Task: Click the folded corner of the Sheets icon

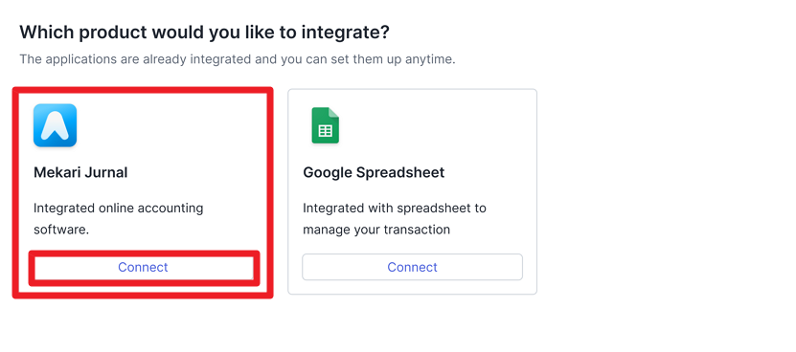Action: coord(333,113)
